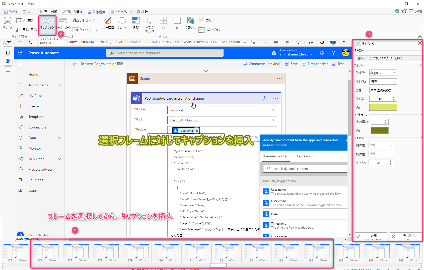Toggle the left navigation hamburger menu
The height and width of the screenshot is (270, 424).
[x=20, y=64]
